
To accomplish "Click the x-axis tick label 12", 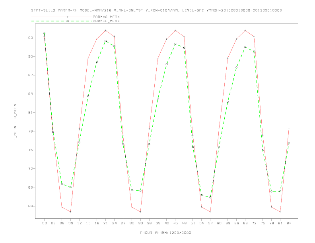I will [80, 223].
